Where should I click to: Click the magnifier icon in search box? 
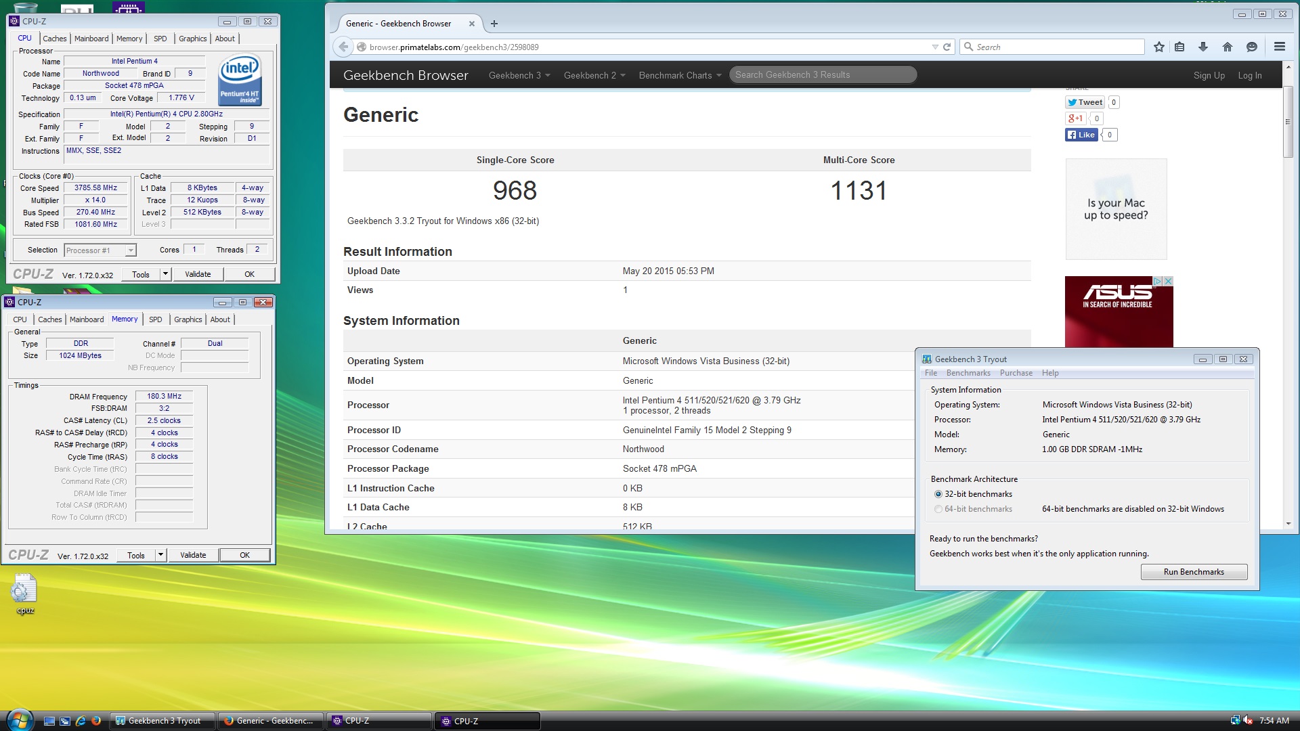coord(968,47)
